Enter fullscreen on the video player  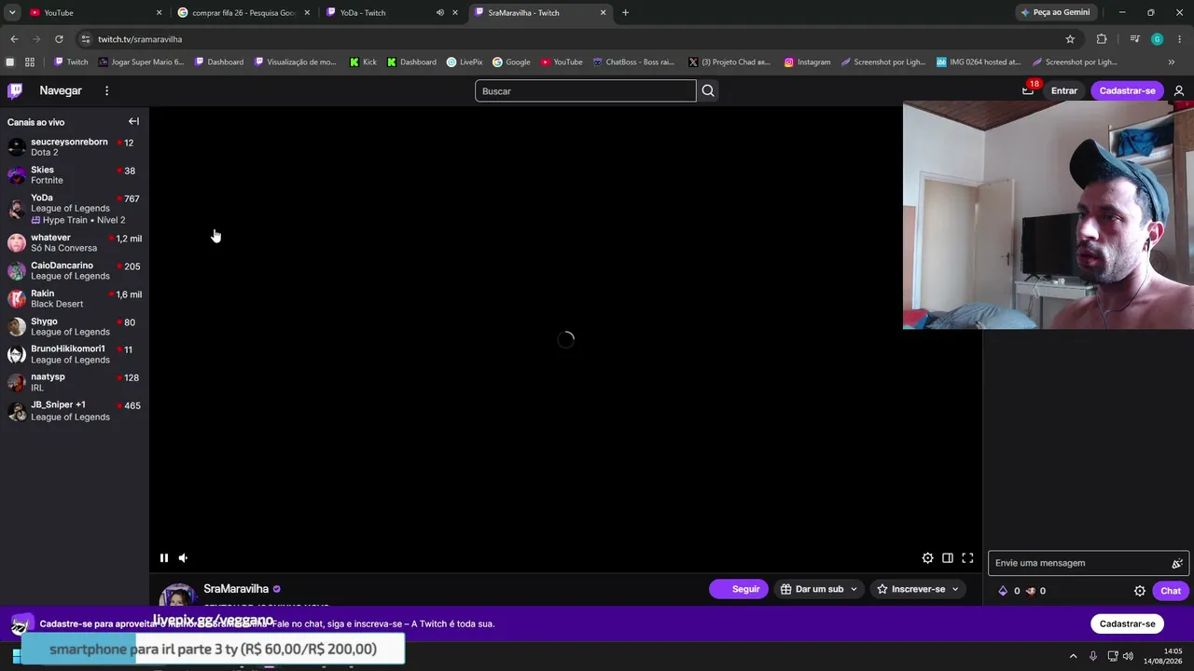pyautogui.click(x=967, y=558)
